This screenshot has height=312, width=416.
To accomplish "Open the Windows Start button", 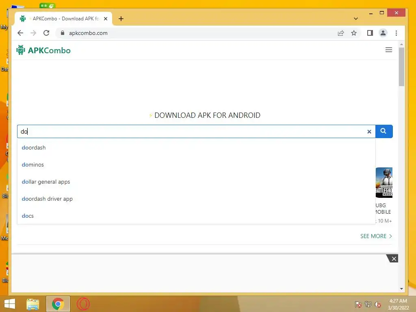I will point(10,304).
